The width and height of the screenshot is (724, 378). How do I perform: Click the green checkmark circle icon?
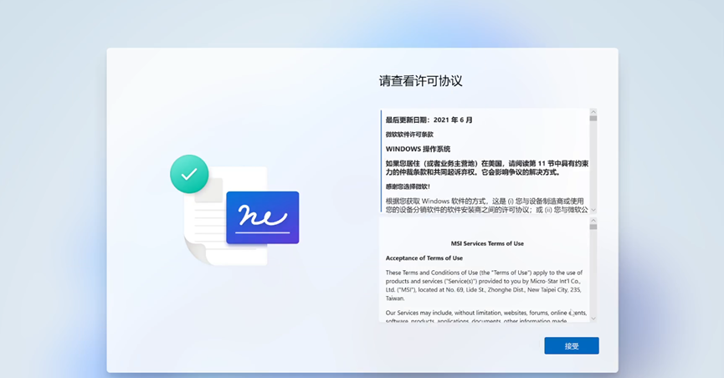coord(189,174)
